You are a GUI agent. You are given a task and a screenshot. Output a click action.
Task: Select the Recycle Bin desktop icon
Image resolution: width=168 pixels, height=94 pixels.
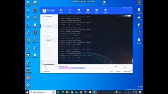(x=28, y=18)
